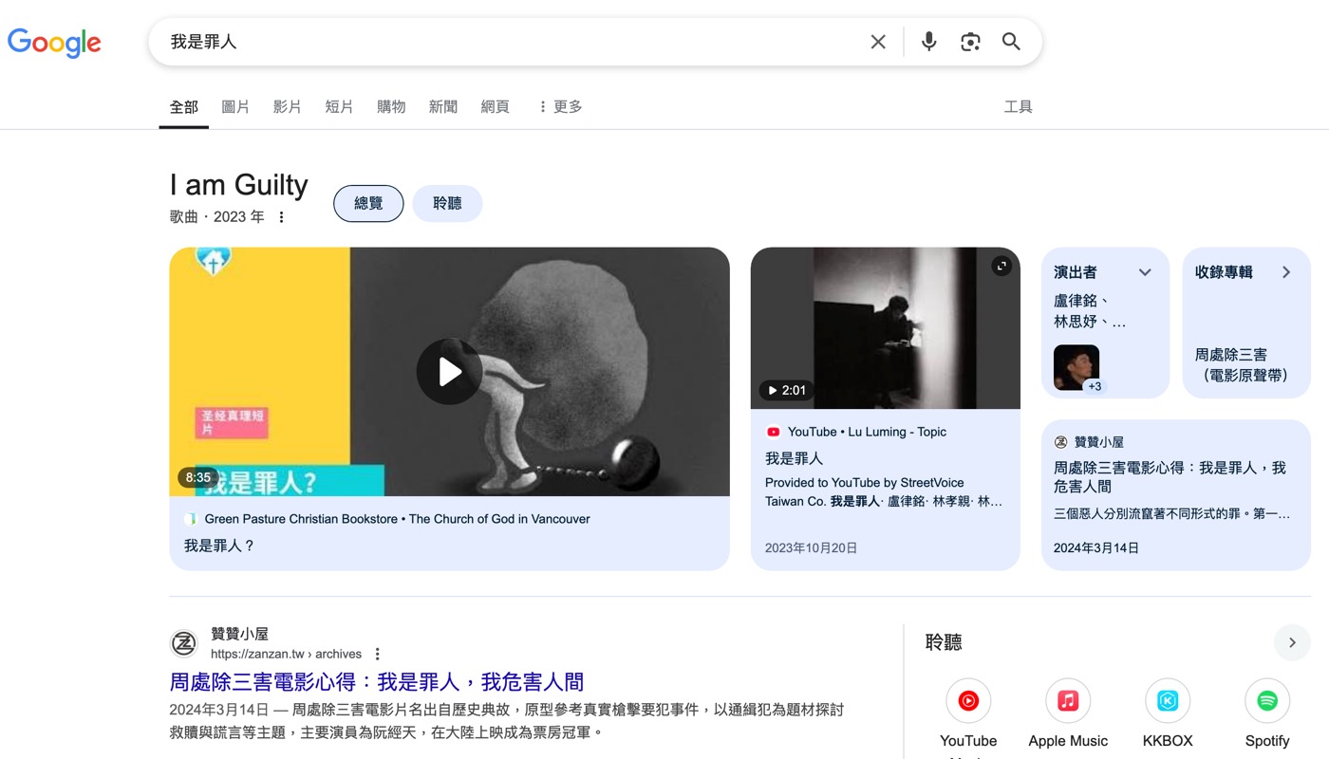Click the I am Guilty heading
The image size is (1329, 759).
click(x=239, y=184)
